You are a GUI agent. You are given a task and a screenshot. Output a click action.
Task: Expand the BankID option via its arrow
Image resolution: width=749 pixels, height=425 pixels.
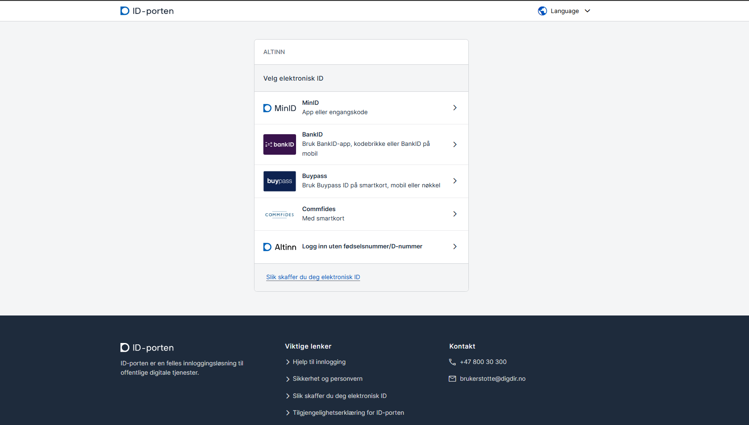coord(454,144)
